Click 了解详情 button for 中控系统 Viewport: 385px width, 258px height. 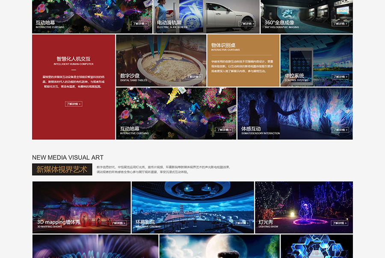[x=340, y=77]
